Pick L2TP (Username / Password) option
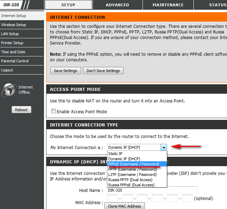Viewport: 227px width, 209px height. (132, 175)
